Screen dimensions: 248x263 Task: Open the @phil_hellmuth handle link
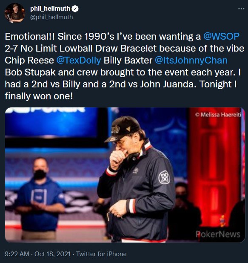pos(51,17)
